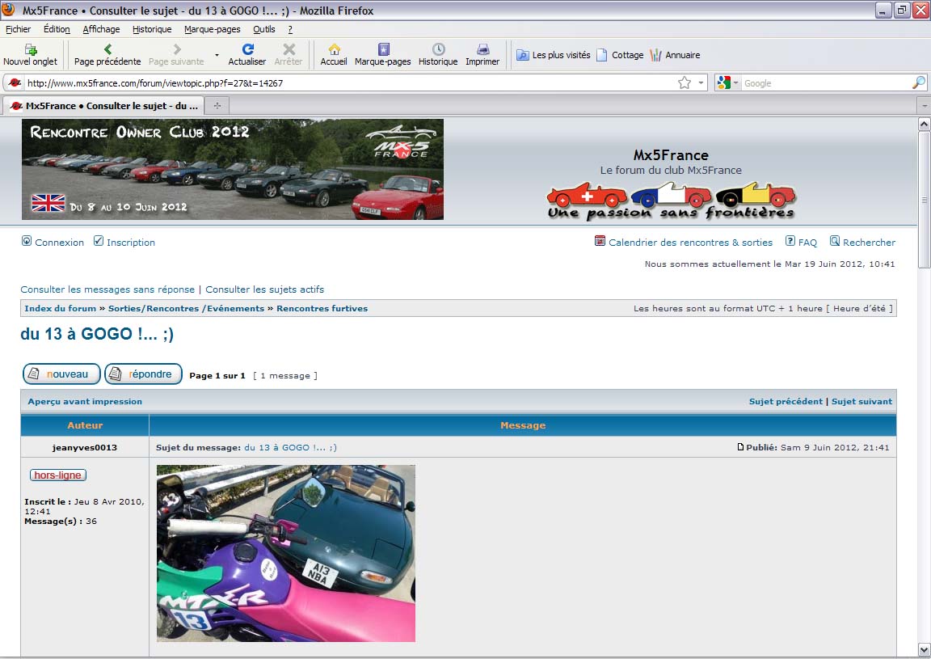The width and height of the screenshot is (931, 659).
Task: Open Marque-pages toolbar icon
Action: pos(383,49)
